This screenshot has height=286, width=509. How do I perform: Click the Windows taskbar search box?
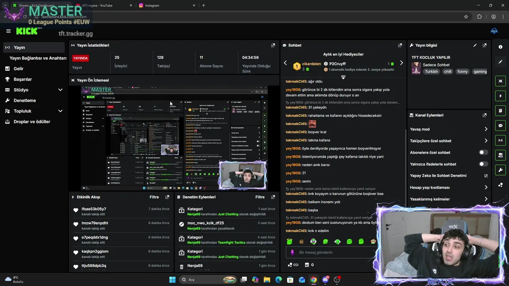click(209, 280)
